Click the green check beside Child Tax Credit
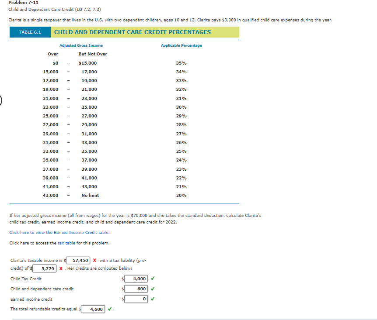 tap(153, 279)
